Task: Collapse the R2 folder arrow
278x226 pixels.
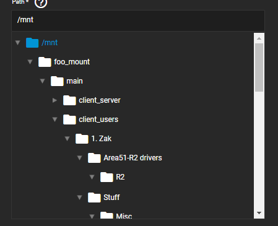Action: coord(92,177)
